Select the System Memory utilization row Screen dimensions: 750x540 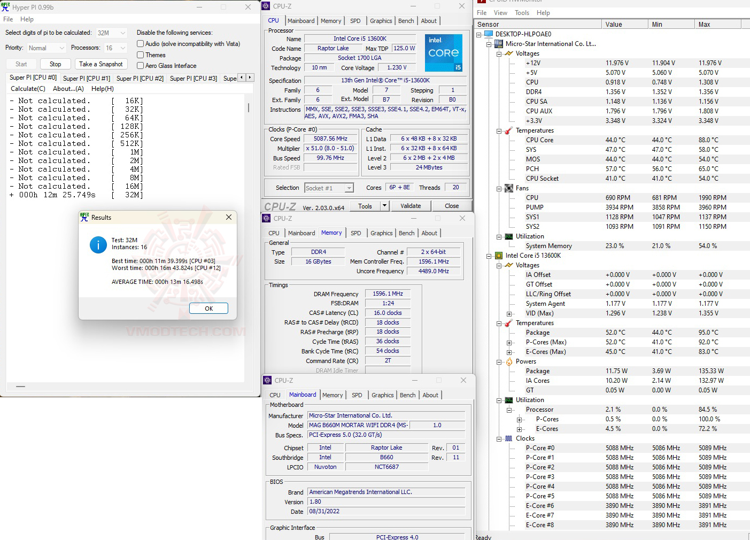pyautogui.click(x=612, y=246)
